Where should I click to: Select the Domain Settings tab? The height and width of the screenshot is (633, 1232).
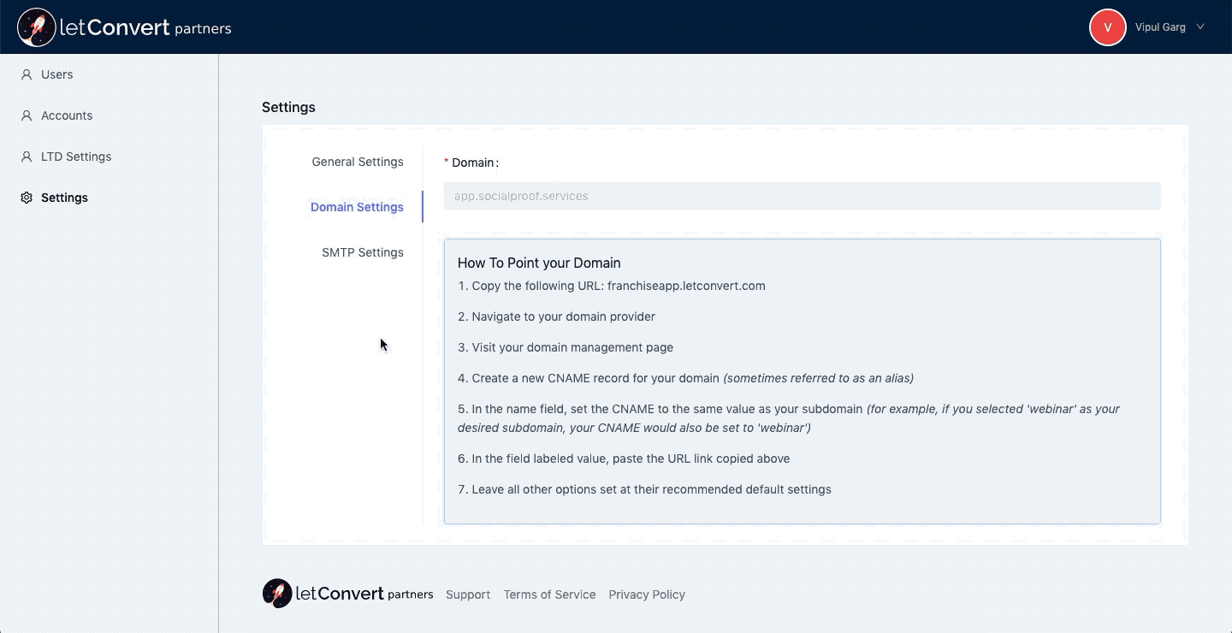pyautogui.click(x=357, y=207)
